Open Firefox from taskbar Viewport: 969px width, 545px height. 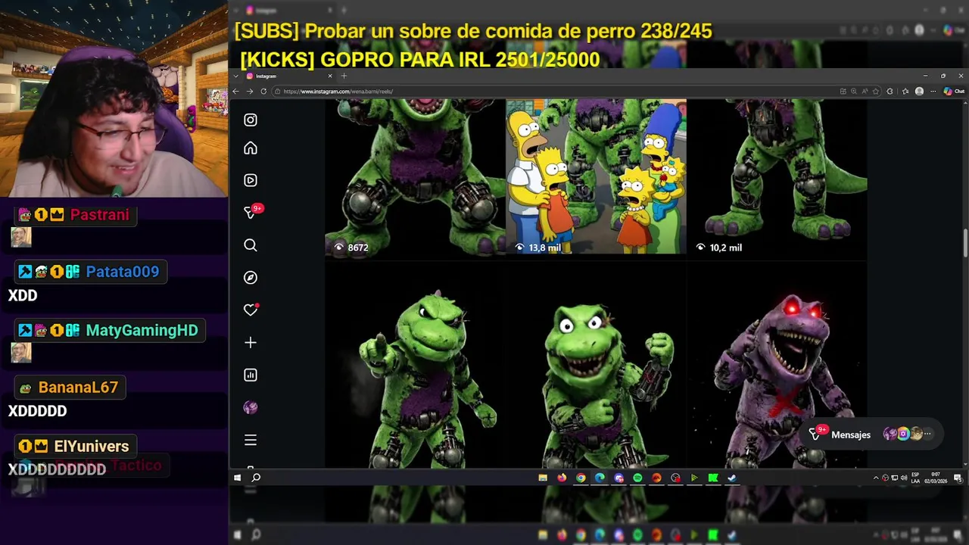point(562,478)
